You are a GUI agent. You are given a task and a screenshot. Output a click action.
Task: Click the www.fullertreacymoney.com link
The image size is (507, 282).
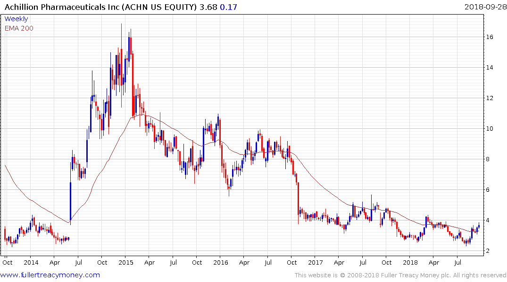tap(50, 275)
